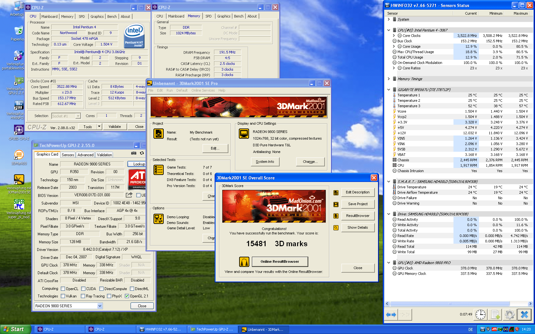Viewport: 535px width, 334px height.
Task: Click the Selected Tests checklist icon
Action: click(158, 170)
